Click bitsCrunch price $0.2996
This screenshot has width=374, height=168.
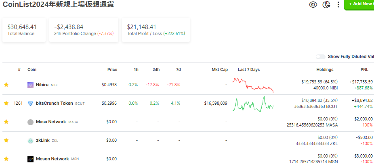pos(109,103)
